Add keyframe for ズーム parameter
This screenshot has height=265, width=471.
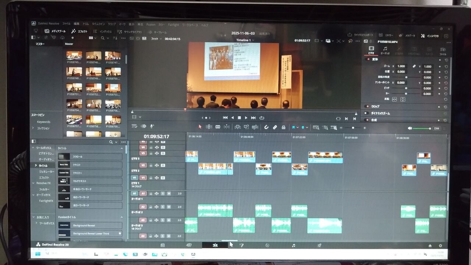(439, 67)
